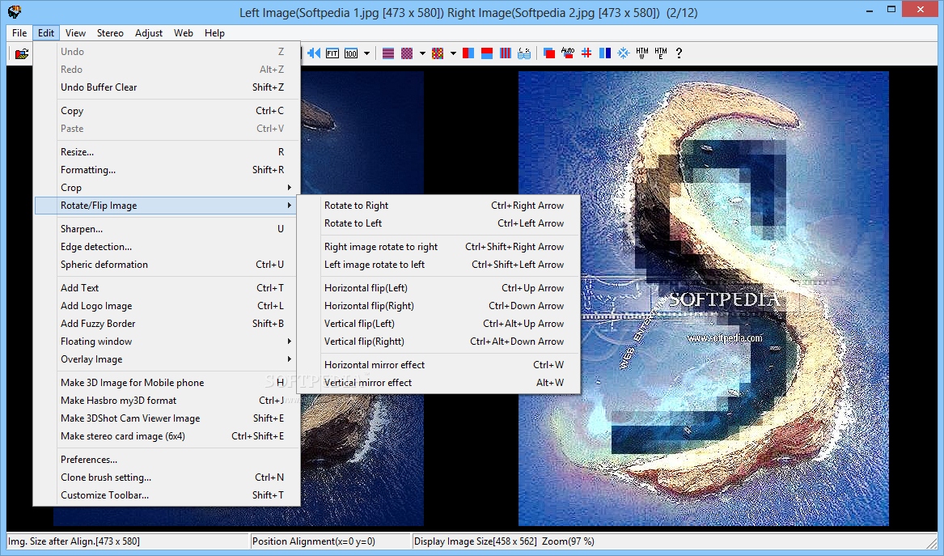Image resolution: width=944 pixels, height=556 pixels.
Task: Expand the Floating window submenu
Action: click(167, 342)
